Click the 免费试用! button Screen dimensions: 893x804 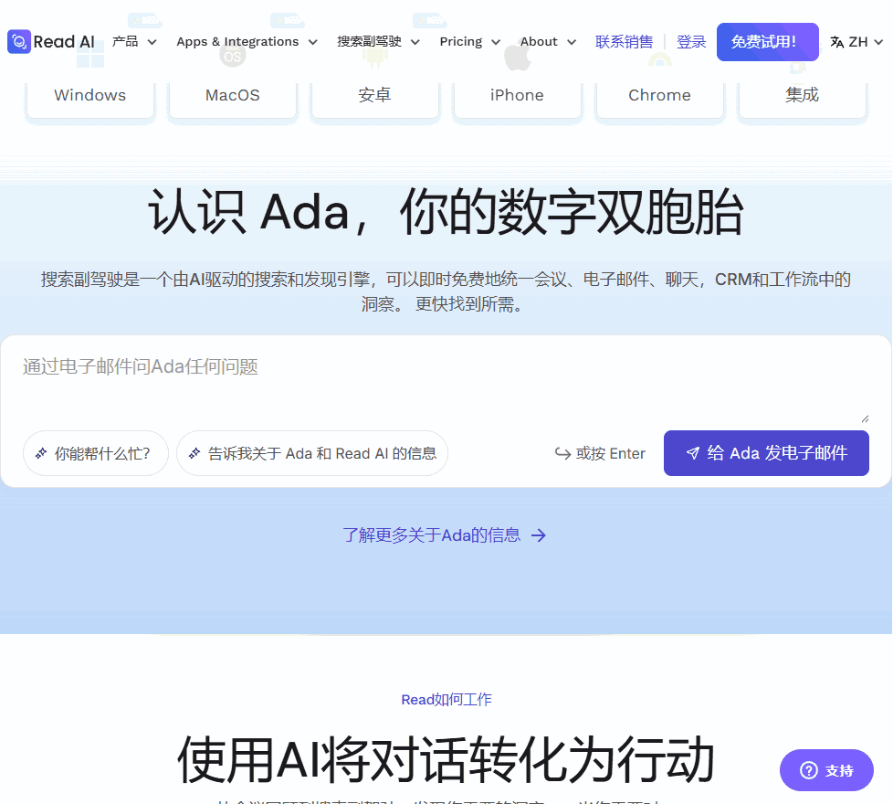click(767, 42)
